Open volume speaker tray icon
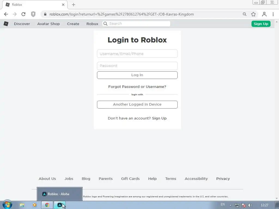Viewport: 279px width, 209px height. [x=250, y=205]
